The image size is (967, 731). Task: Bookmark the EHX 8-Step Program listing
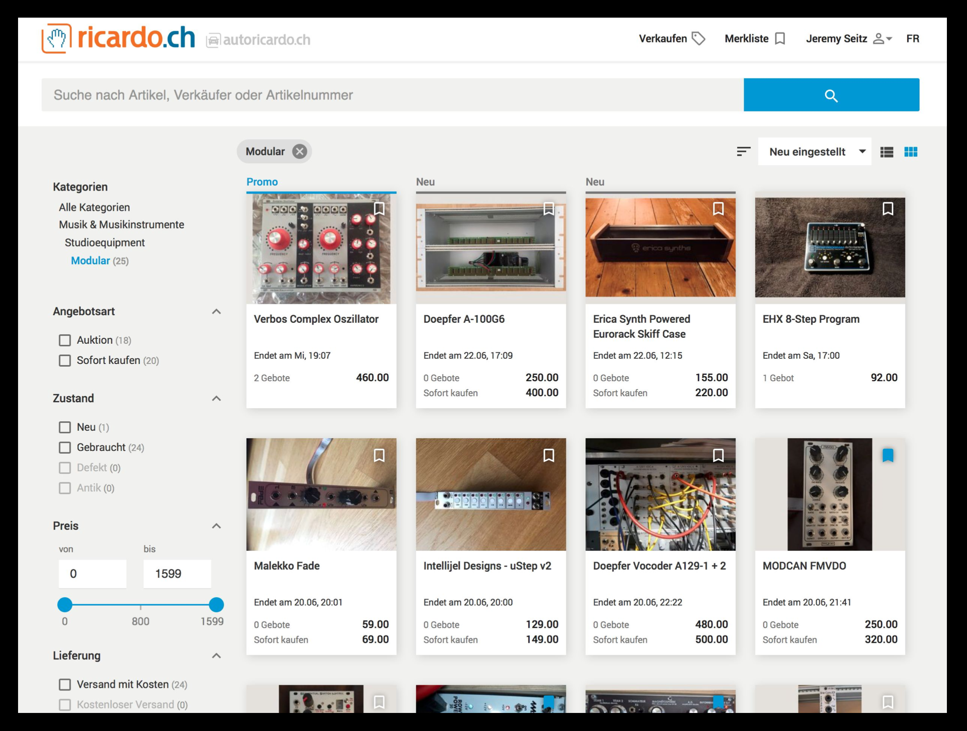pyautogui.click(x=888, y=209)
